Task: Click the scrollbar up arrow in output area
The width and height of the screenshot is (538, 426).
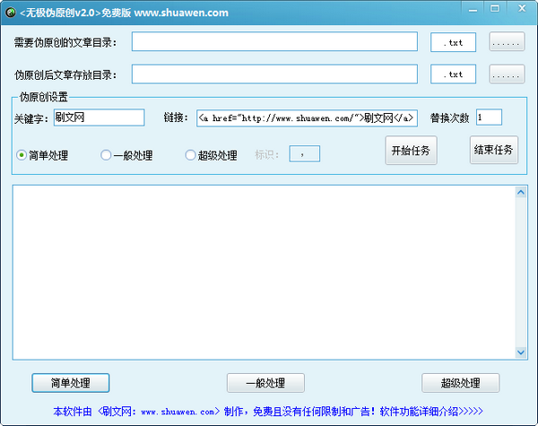Action: (521, 192)
